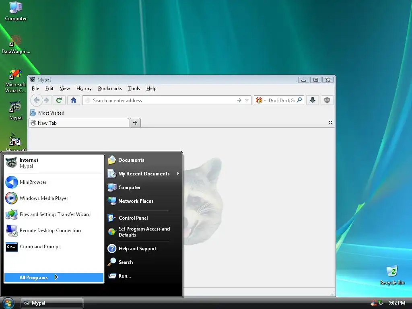Go to home page via house icon
This screenshot has height=309, width=412.
click(74, 100)
